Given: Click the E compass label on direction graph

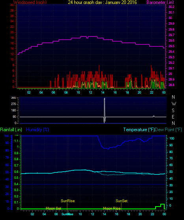Looking at the screenshot, I should 173,117.
